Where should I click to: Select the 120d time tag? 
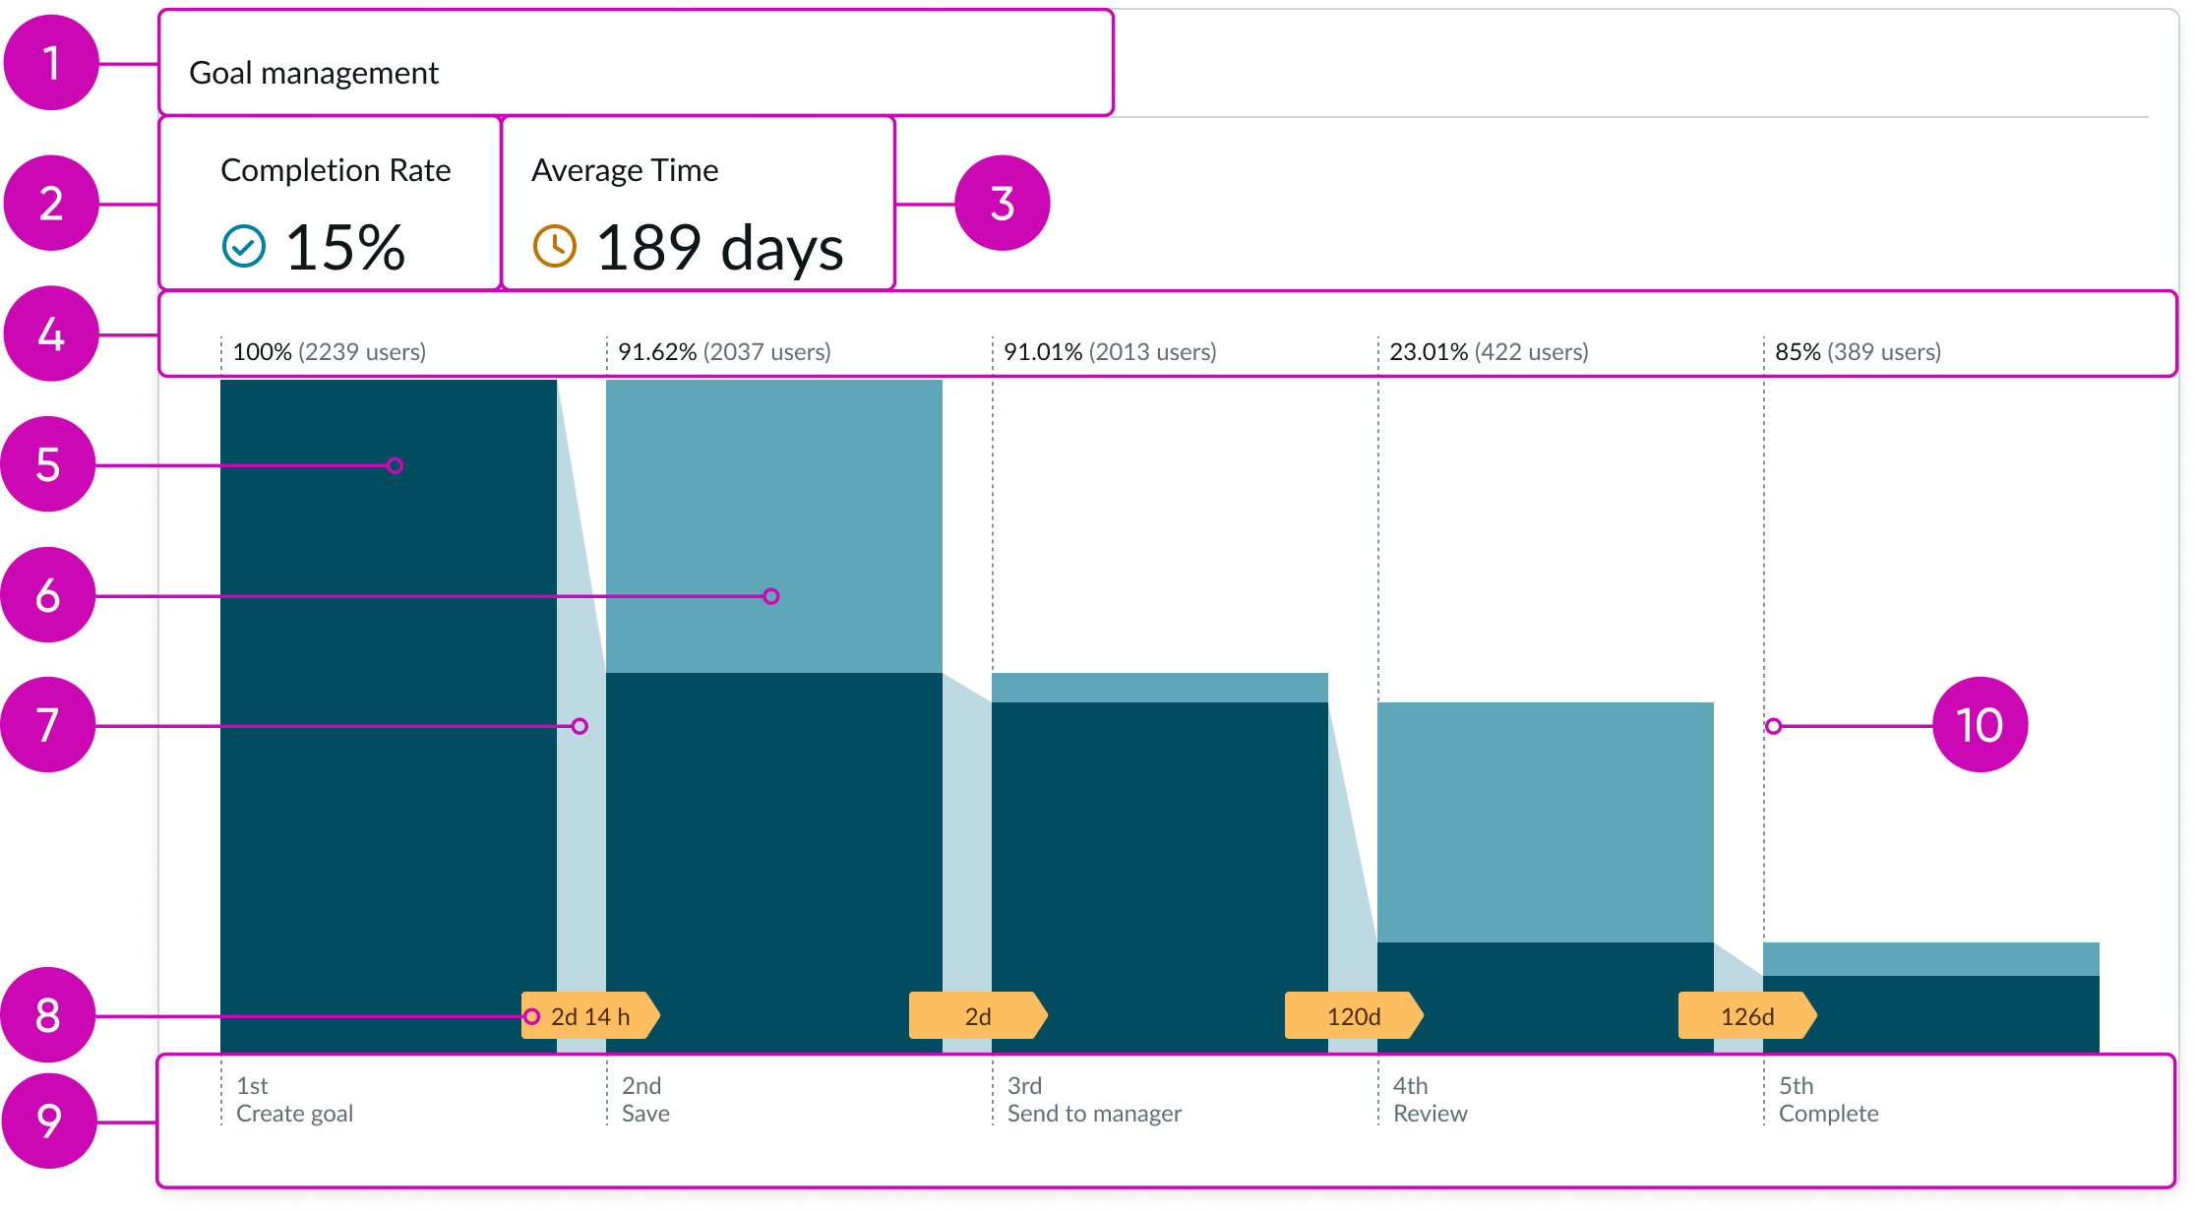(1354, 1016)
